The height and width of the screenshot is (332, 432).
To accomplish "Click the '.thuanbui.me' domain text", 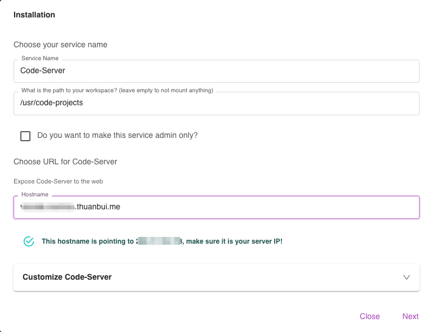I will coord(99,207).
